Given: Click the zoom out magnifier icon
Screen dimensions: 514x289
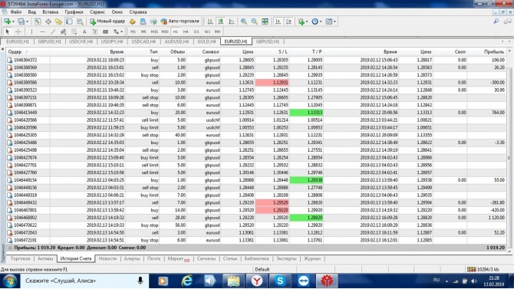Looking at the screenshot, I should tap(254, 21).
